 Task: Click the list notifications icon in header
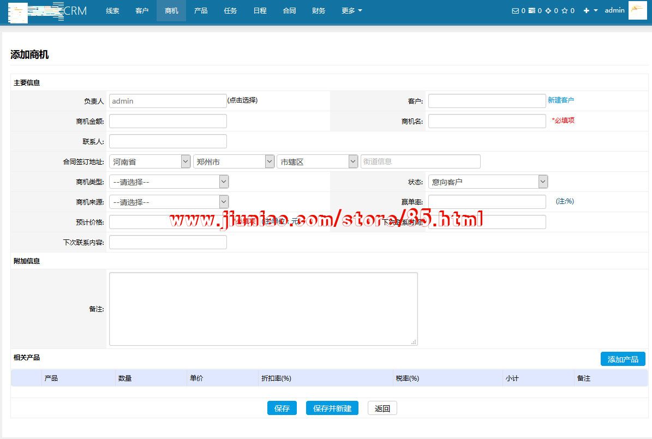tap(531, 11)
